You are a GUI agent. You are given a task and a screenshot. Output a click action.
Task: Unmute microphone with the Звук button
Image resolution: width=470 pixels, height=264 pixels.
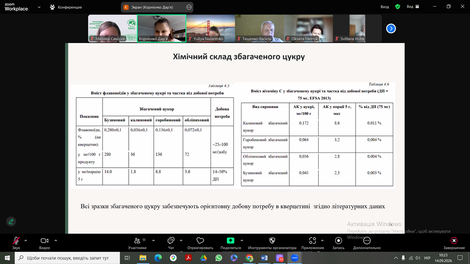16,243
